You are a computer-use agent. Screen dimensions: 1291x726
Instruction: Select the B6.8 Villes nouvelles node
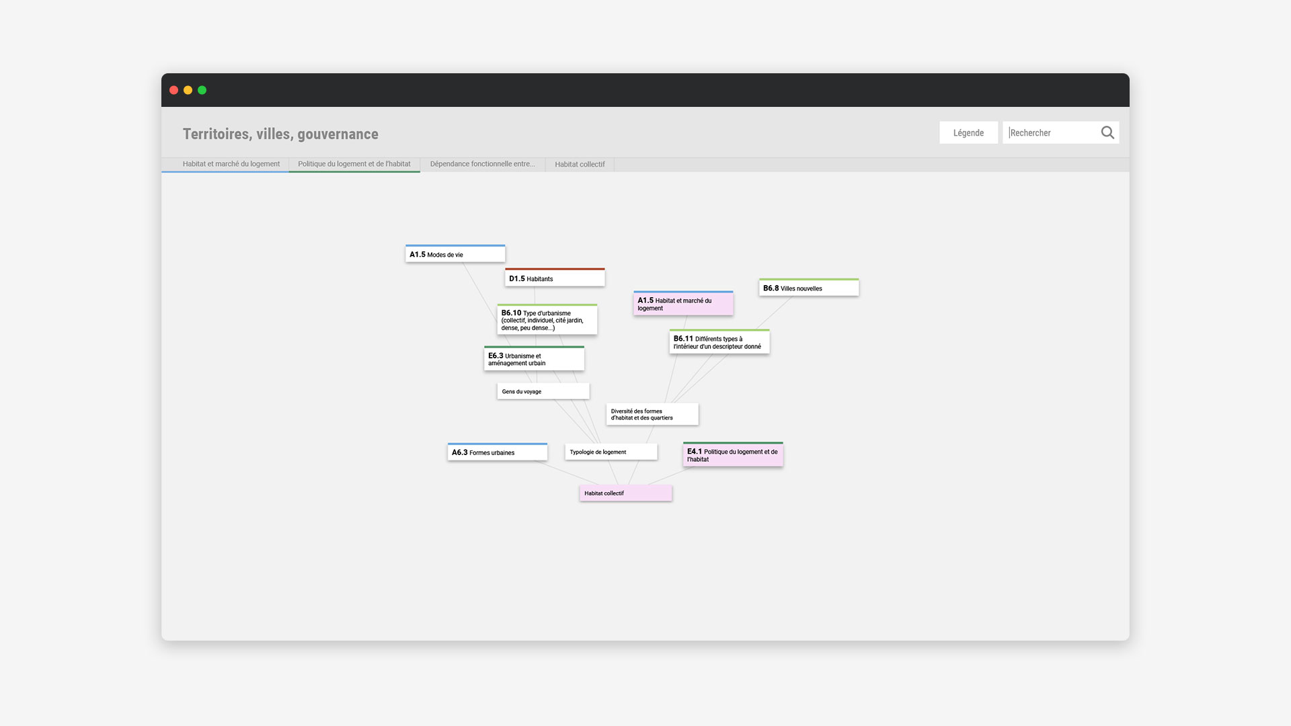pyautogui.click(x=808, y=288)
